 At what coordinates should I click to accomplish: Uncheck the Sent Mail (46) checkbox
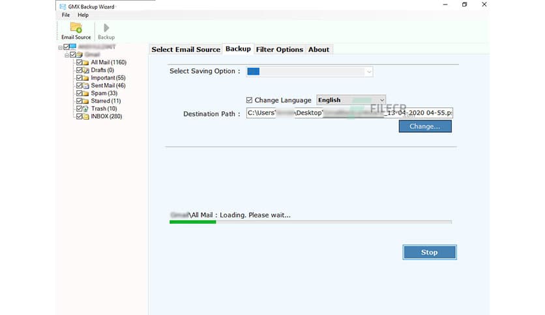[x=80, y=85]
